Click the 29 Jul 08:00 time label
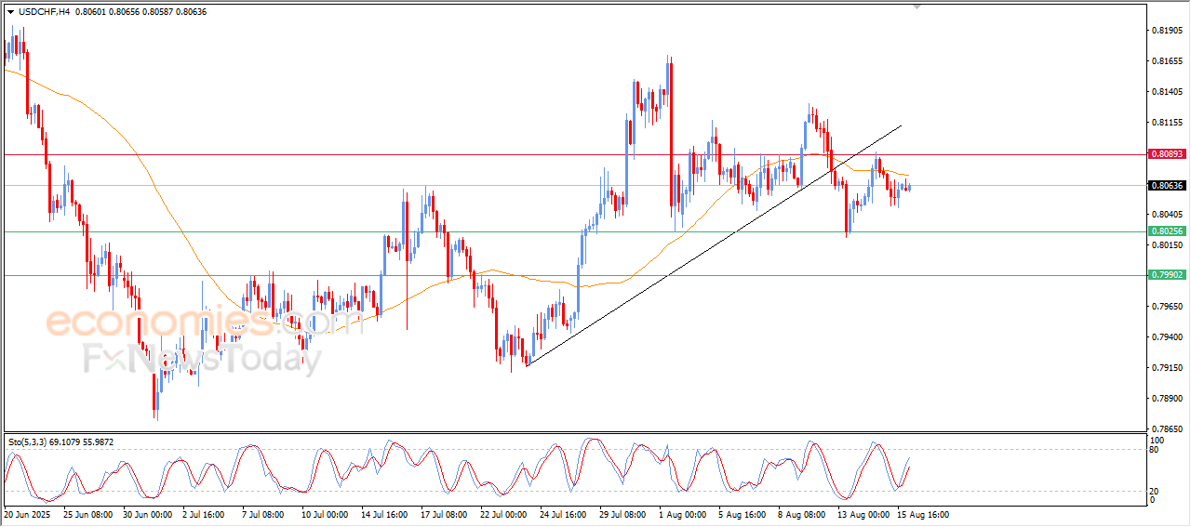Viewport: 1191px width, 527px height. 622,514
